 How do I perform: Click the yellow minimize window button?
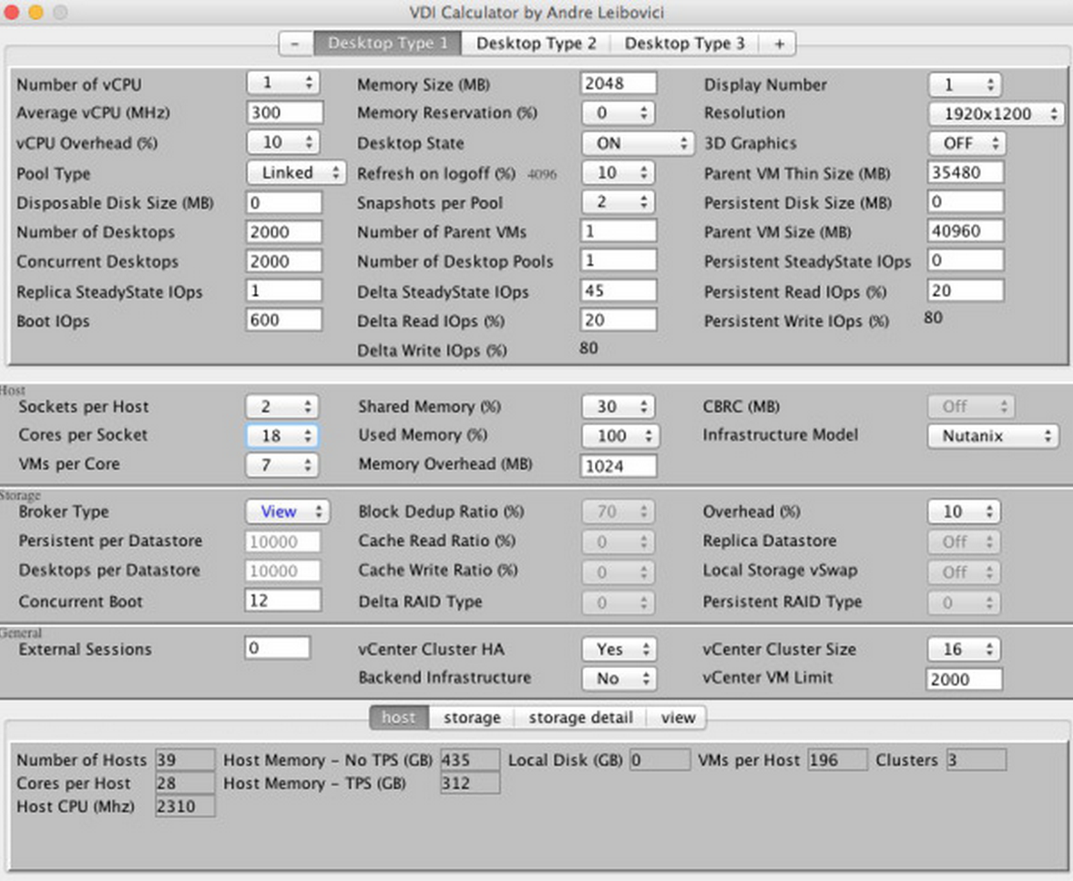[36, 12]
